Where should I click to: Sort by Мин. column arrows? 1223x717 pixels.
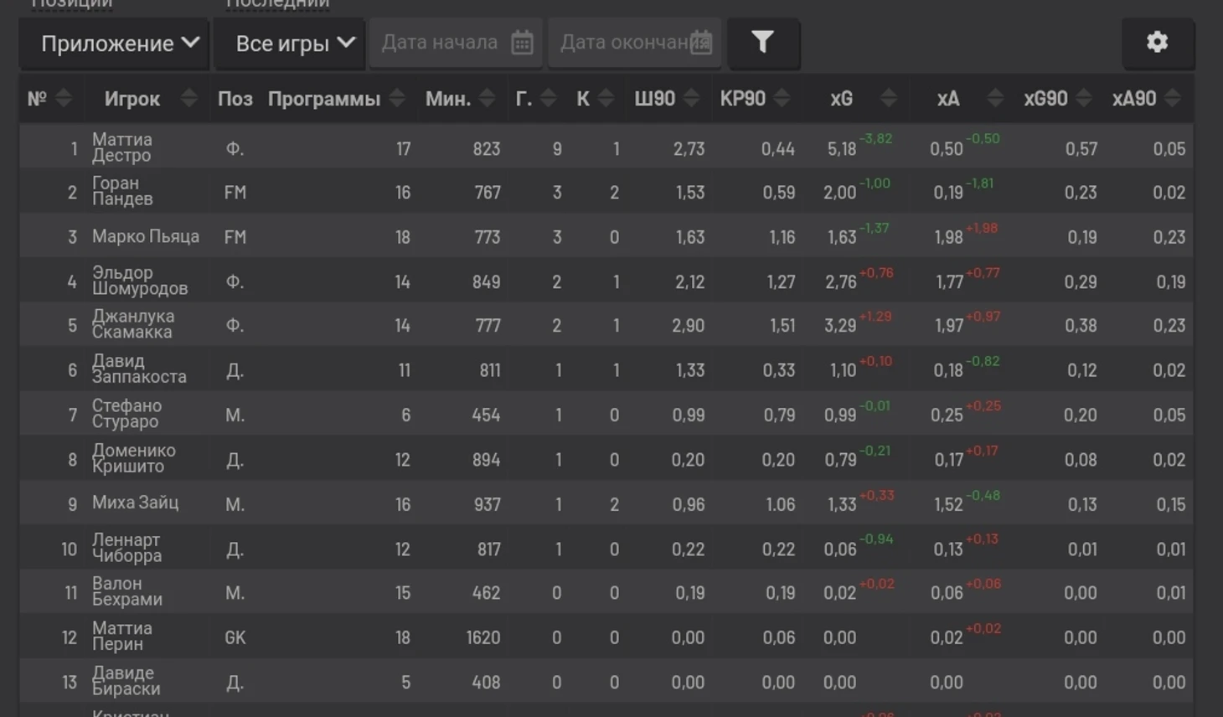[488, 99]
